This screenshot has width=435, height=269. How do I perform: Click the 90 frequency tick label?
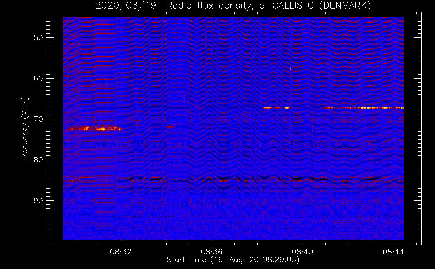[x=38, y=201]
